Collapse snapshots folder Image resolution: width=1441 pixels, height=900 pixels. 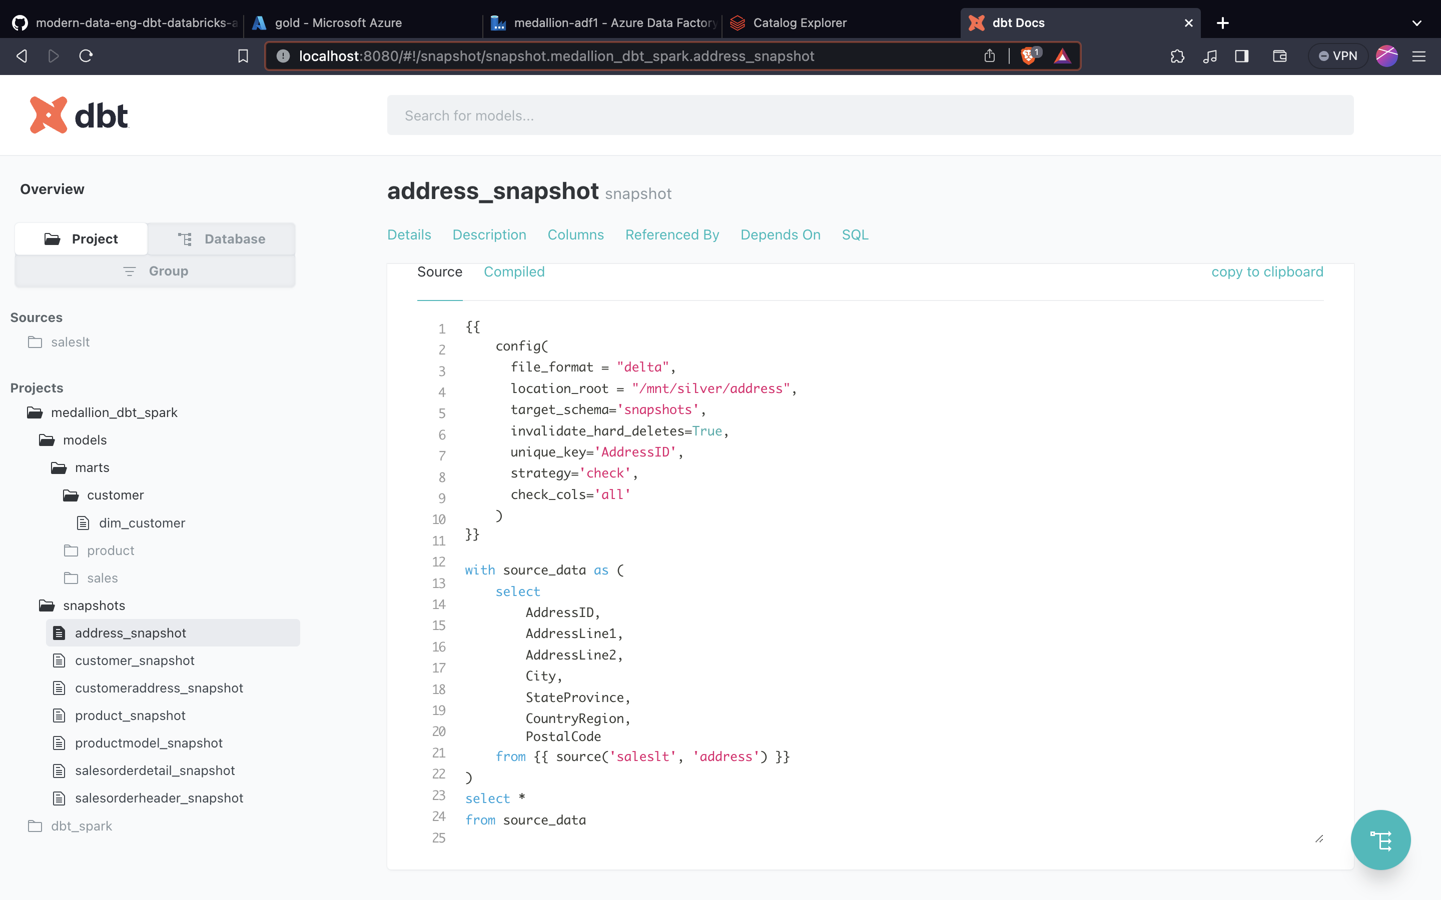point(82,605)
